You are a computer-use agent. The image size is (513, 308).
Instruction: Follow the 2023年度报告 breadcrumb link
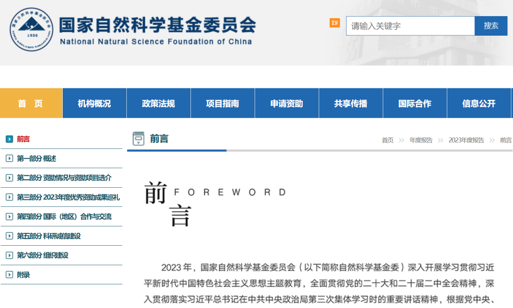tap(466, 140)
